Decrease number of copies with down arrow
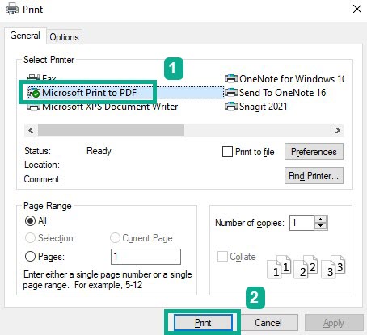The width and height of the screenshot is (367, 335). click(321, 226)
